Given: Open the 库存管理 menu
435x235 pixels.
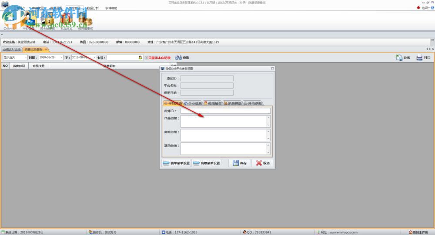Looking at the screenshot, I should click(x=38, y=8).
